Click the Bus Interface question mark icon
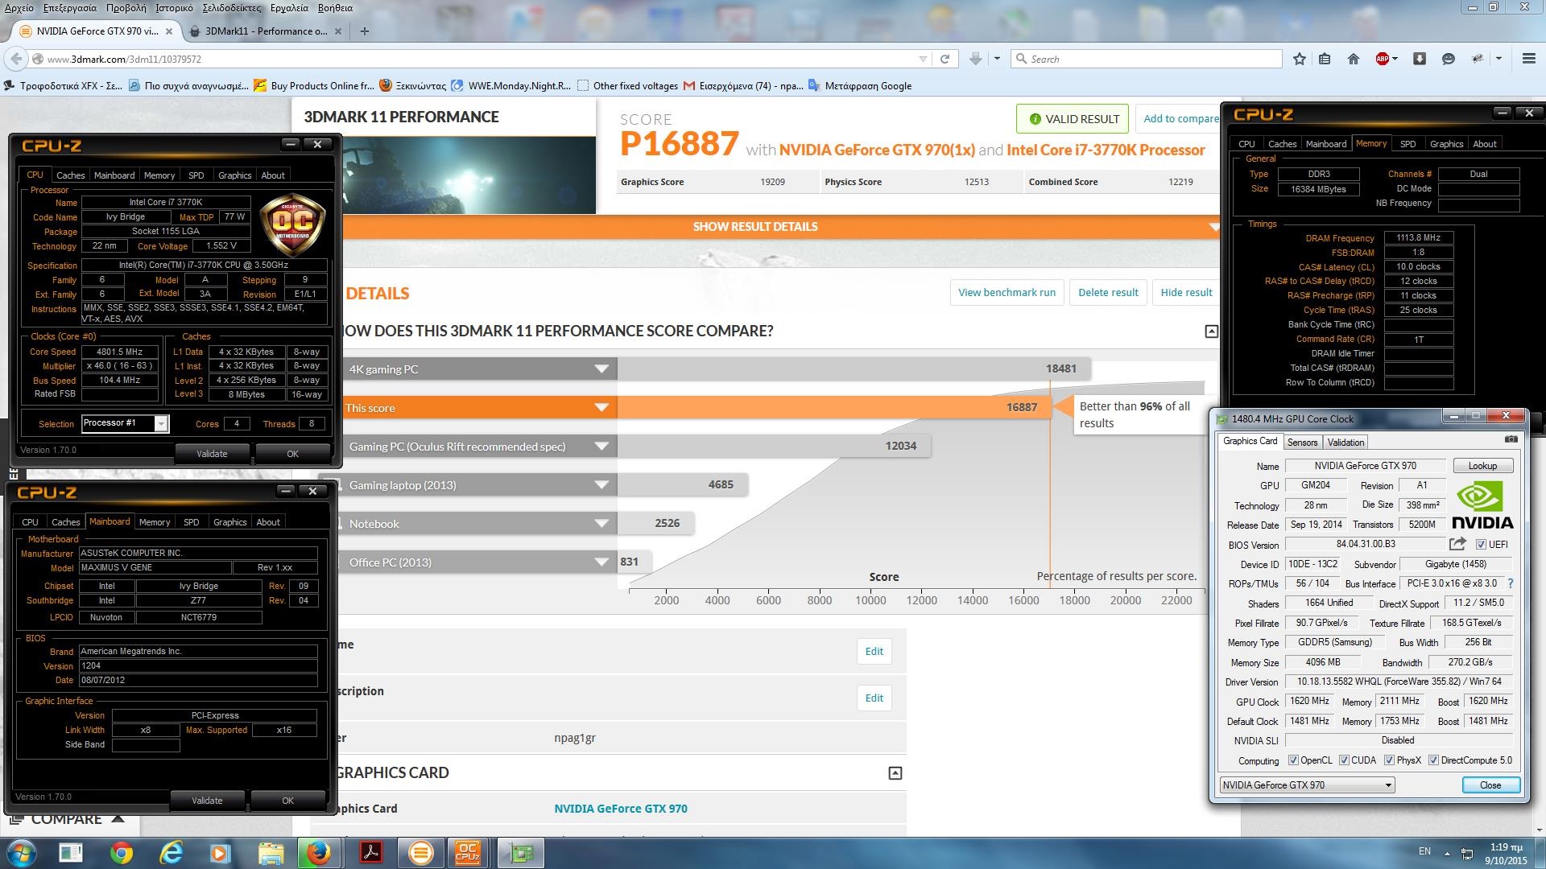 [x=1510, y=583]
